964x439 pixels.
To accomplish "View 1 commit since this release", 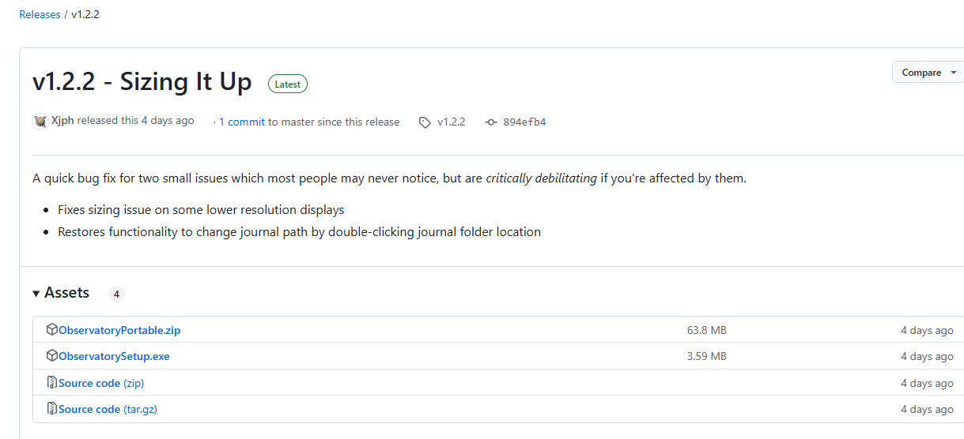I will coord(242,122).
